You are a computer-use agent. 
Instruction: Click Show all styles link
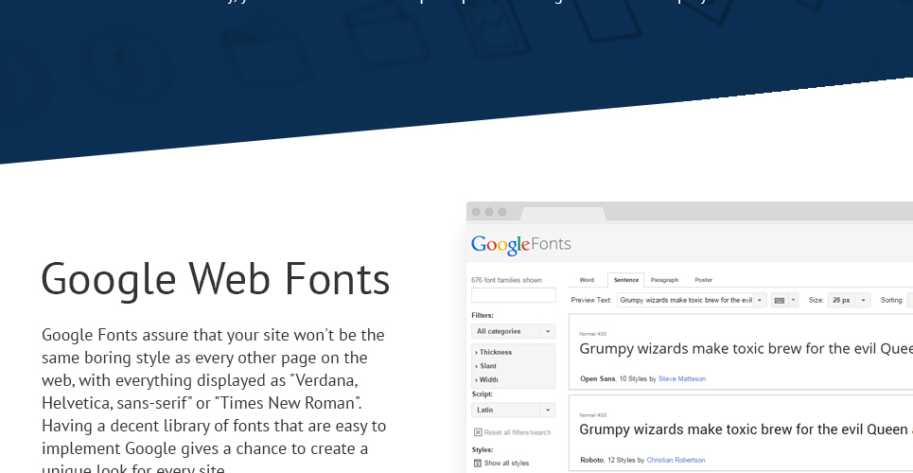click(506, 464)
